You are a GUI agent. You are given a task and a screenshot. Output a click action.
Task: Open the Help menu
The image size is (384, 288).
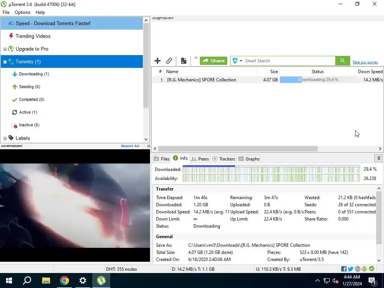(40, 12)
